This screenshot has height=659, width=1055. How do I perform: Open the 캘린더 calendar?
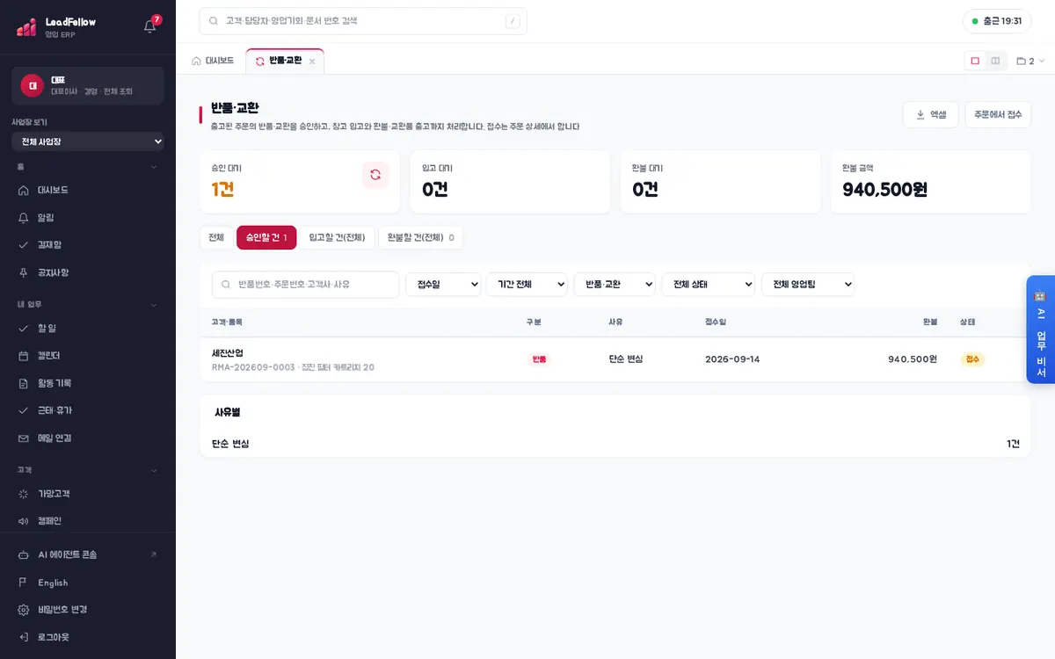(88, 355)
